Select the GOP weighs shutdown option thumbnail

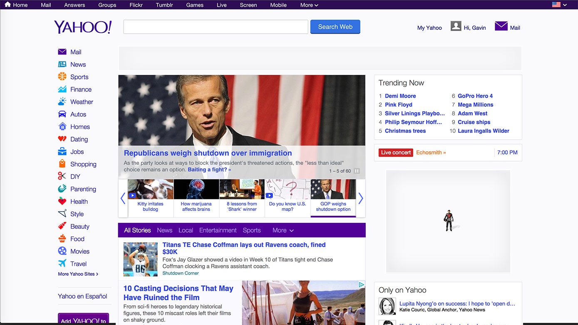pos(333,198)
